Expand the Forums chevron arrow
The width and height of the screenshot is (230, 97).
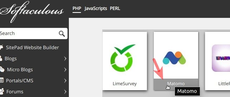pos(65,92)
